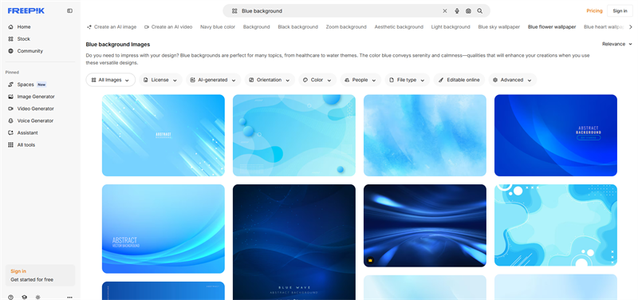Viewport: 638px width, 300px height.
Task: Open the more options ellipsis icon
Action: [x=69, y=297]
